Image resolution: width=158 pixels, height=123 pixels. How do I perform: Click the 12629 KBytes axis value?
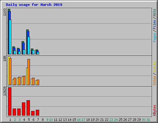tap(5, 91)
